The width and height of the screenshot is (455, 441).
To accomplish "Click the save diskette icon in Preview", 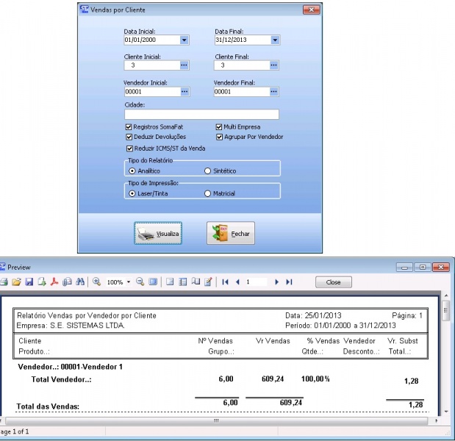I will [x=29, y=282].
